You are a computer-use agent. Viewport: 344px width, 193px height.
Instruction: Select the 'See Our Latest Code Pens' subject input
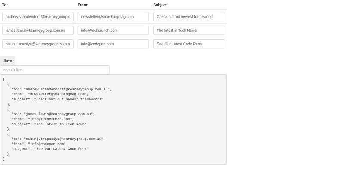point(189,44)
